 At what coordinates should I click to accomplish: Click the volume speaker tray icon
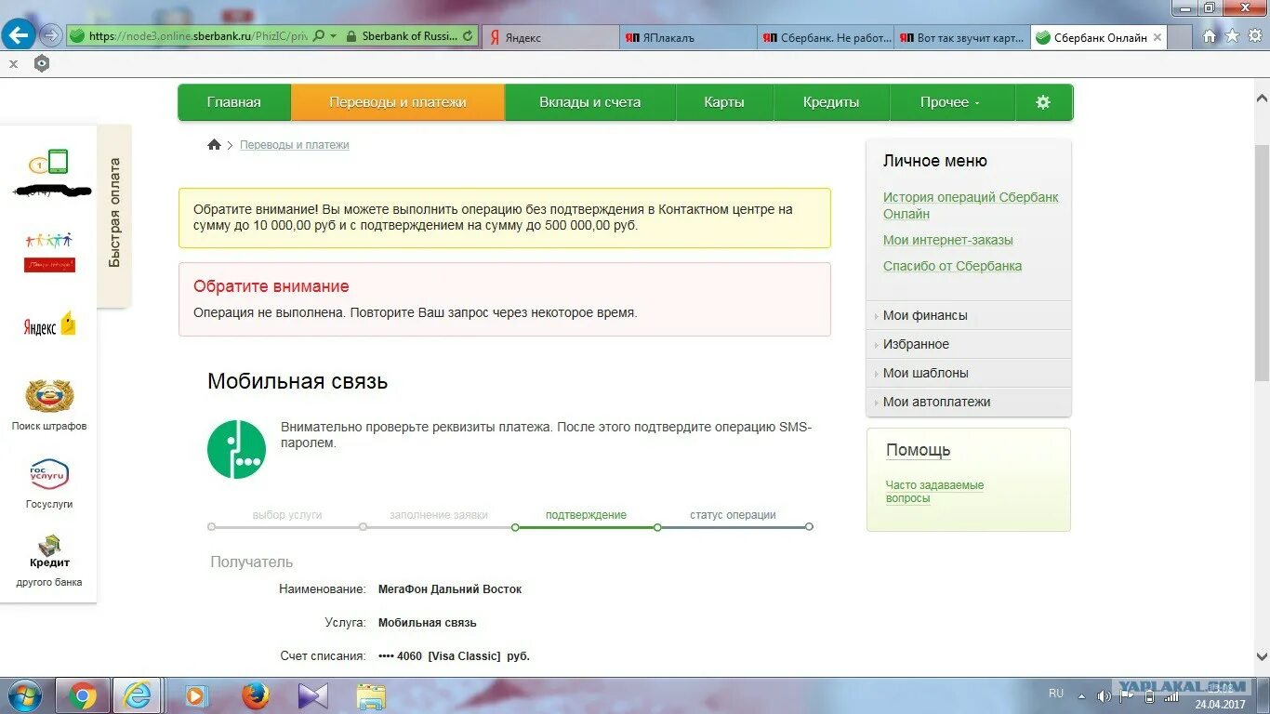click(x=1103, y=695)
